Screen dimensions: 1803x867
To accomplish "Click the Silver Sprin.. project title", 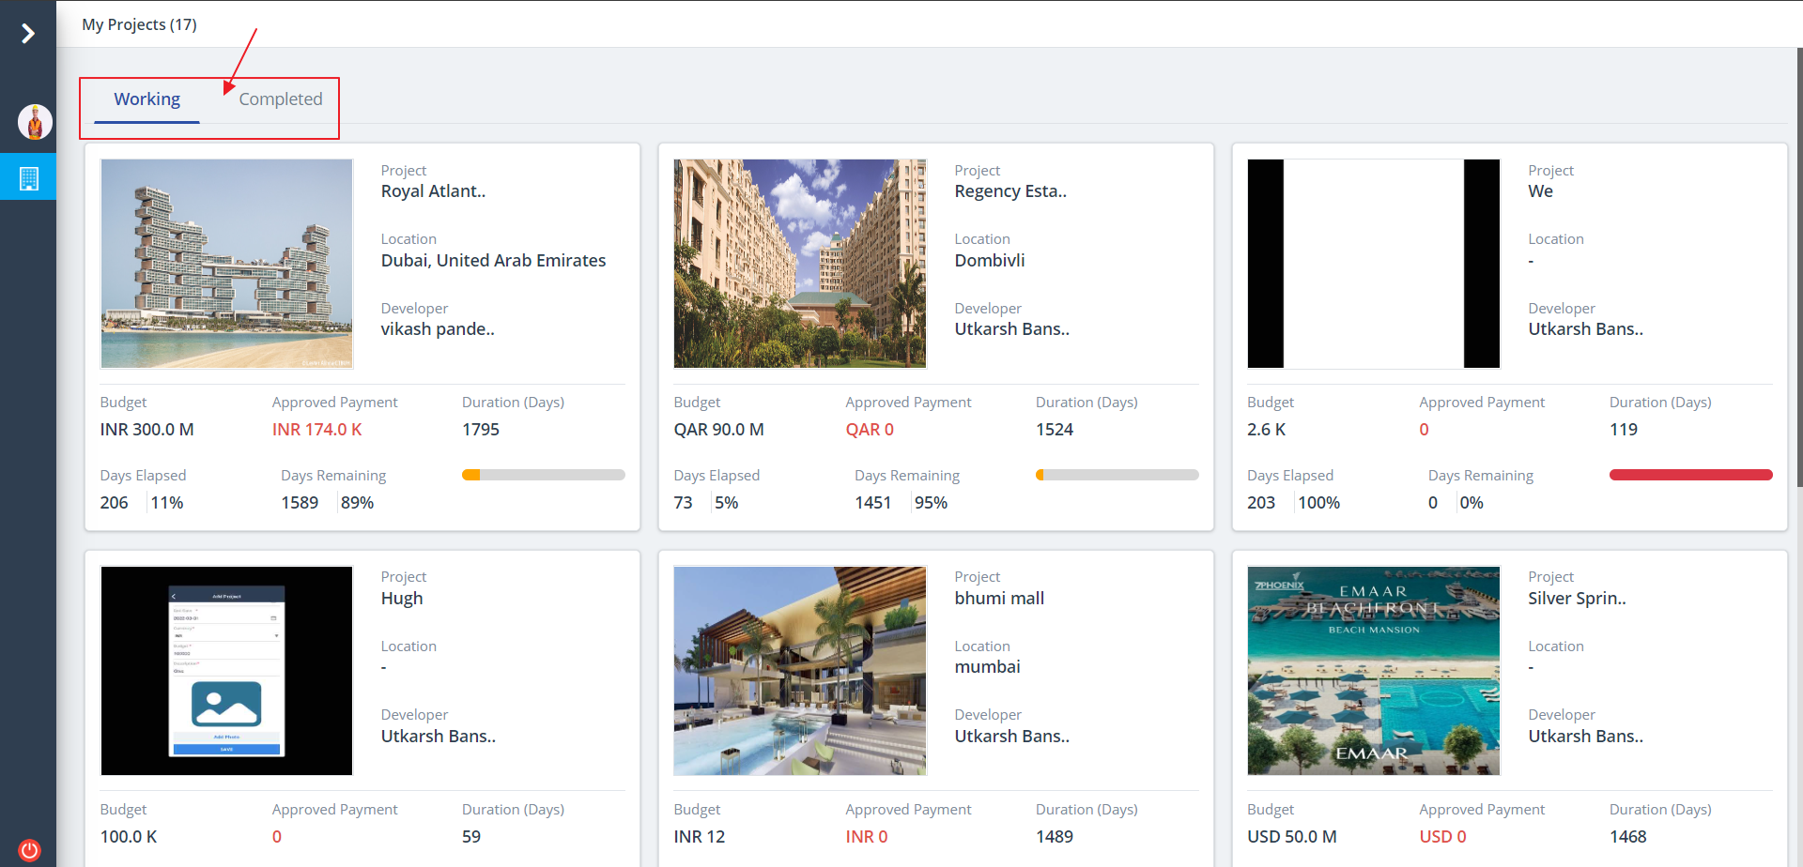I will (x=1577, y=599).
